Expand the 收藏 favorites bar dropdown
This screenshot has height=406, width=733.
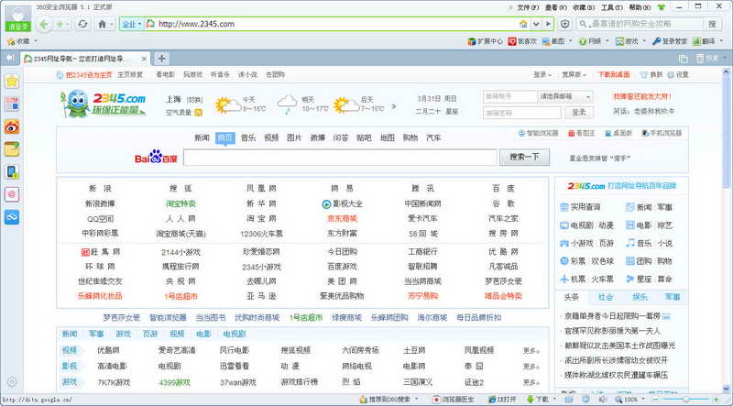[x=36, y=41]
